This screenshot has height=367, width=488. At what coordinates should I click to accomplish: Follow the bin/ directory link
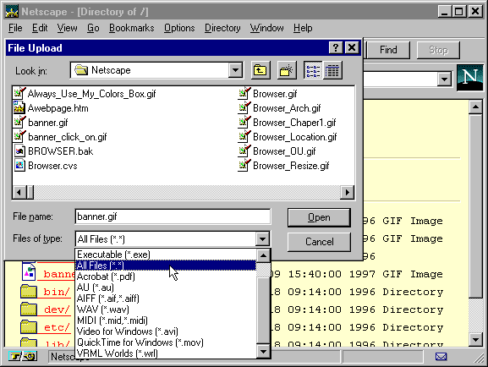click(x=57, y=292)
